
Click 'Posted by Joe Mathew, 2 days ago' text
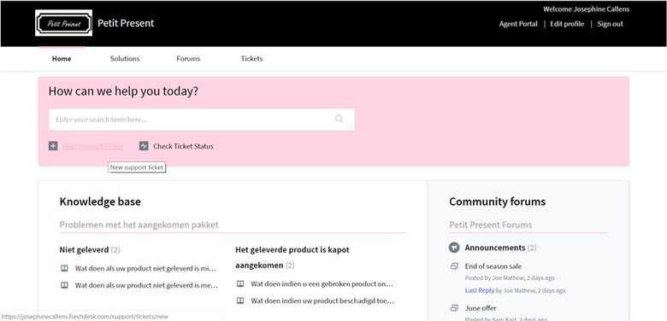pyautogui.click(x=510, y=278)
